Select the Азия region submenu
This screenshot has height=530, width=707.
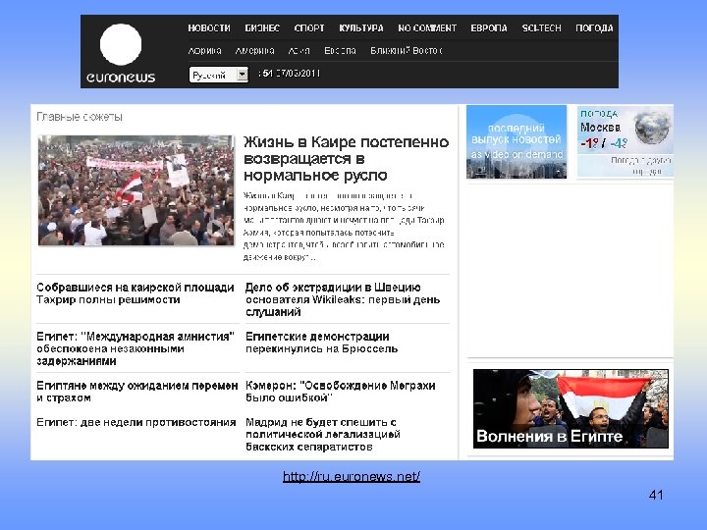pos(299,50)
